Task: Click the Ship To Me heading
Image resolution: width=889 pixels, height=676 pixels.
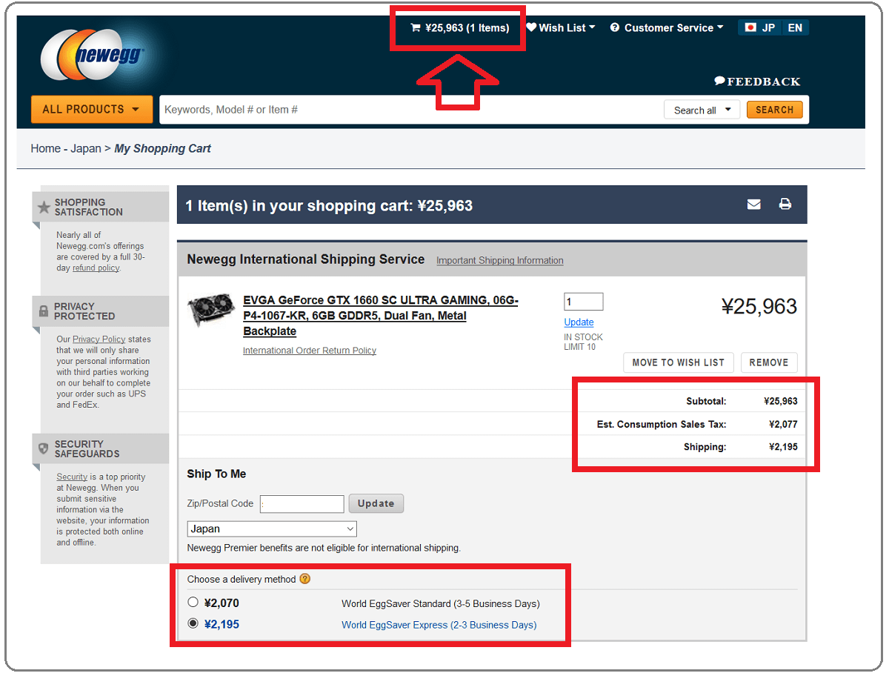Action: point(216,474)
